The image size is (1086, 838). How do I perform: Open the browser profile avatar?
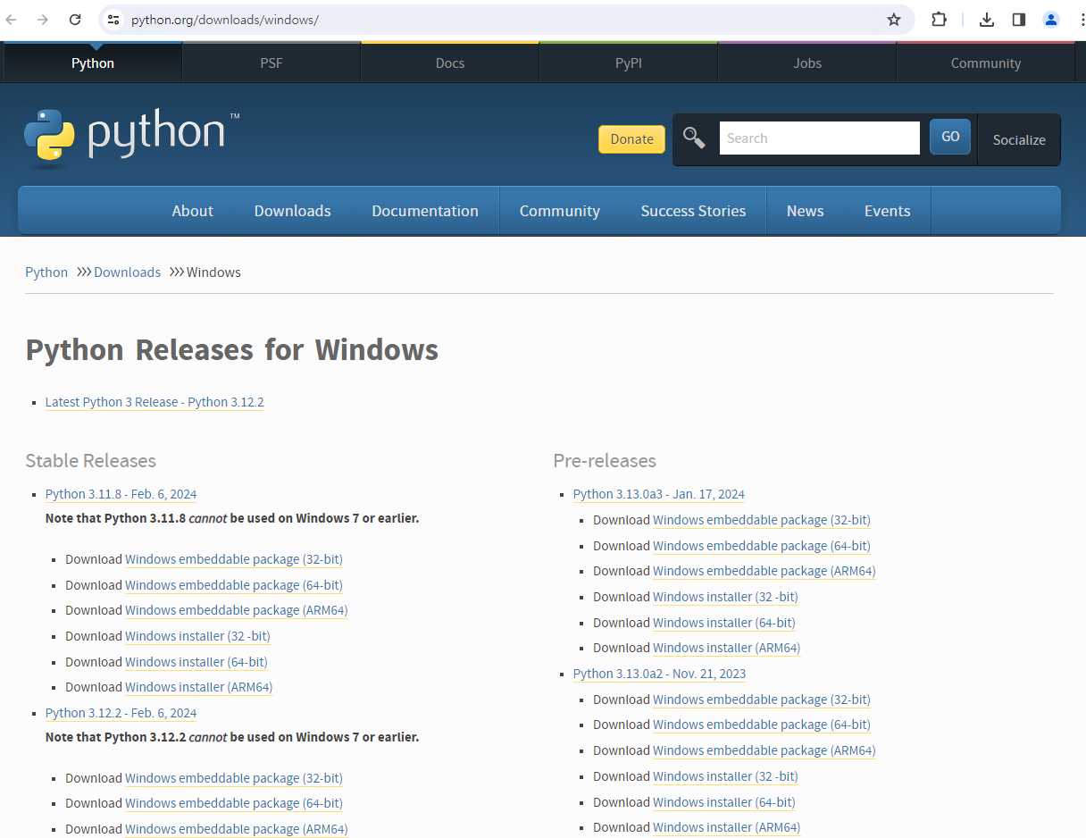(x=1051, y=20)
